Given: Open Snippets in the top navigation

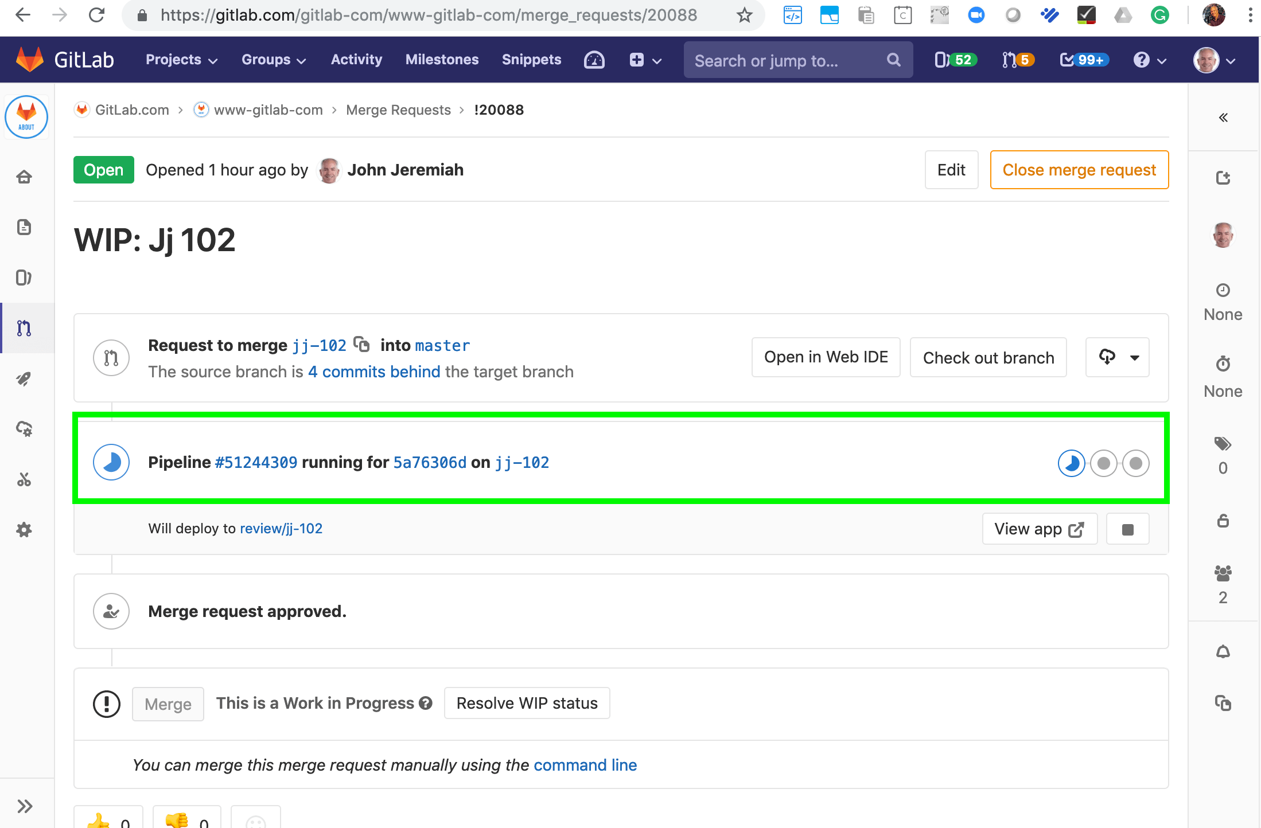Looking at the screenshot, I should pyautogui.click(x=531, y=60).
